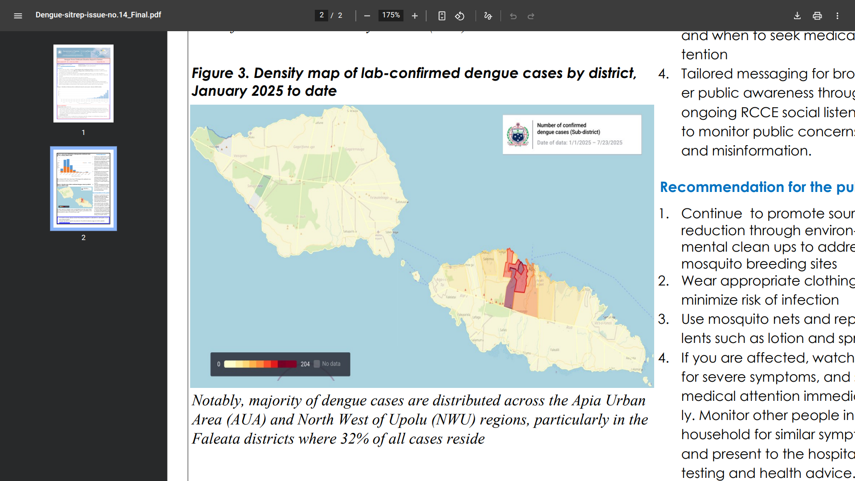Select the draw annotation tool
855x481 pixels.
tap(488, 16)
